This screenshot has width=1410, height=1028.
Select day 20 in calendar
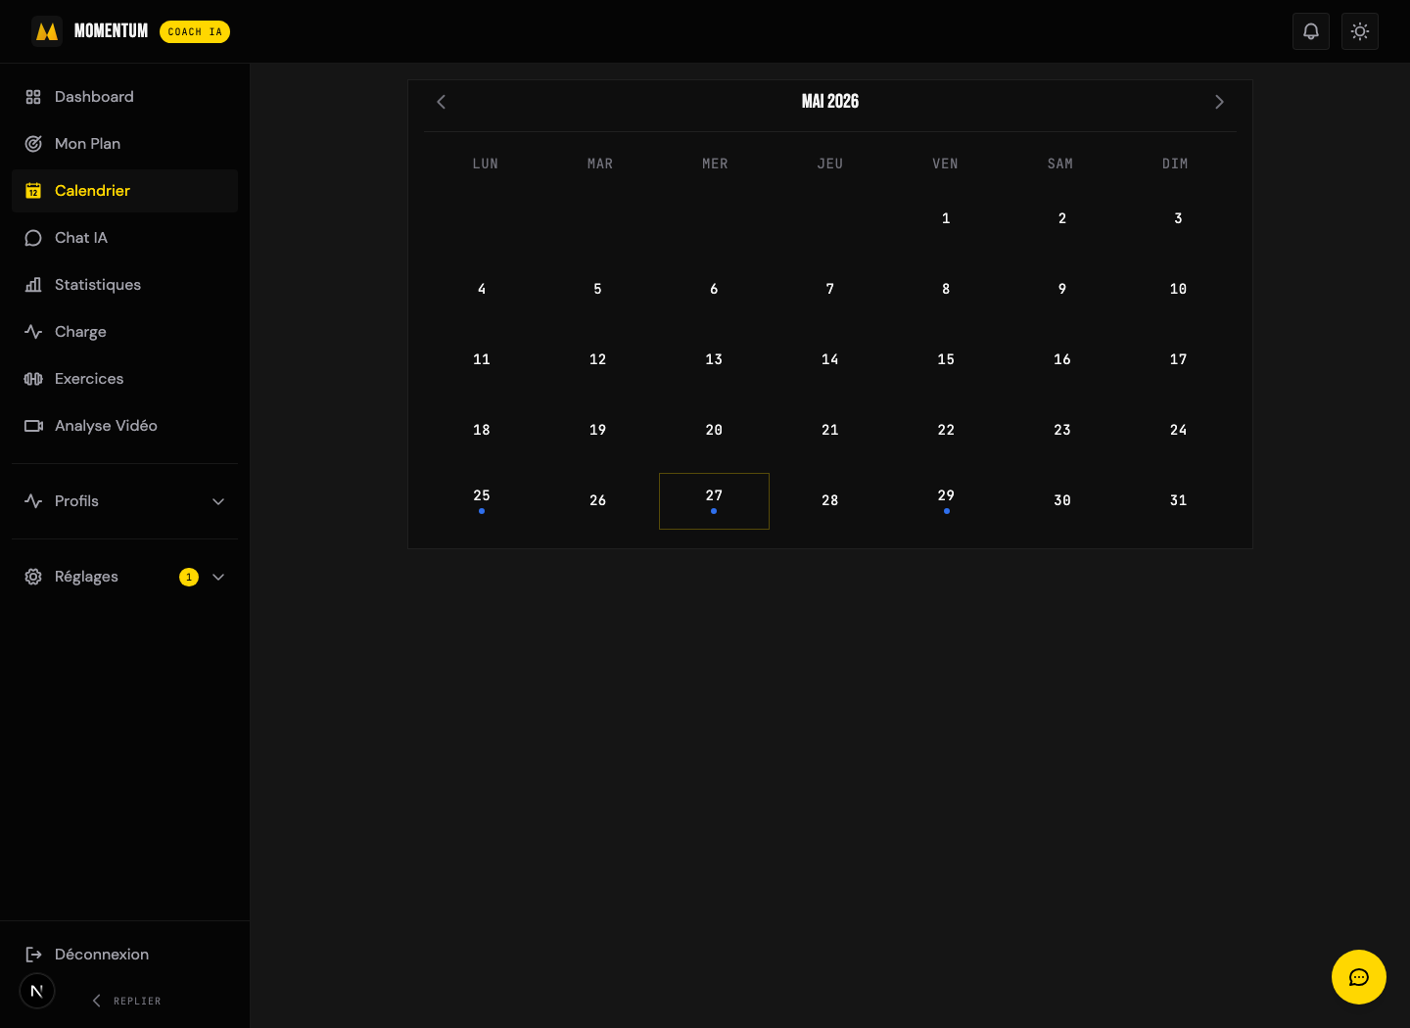click(x=714, y=430)
